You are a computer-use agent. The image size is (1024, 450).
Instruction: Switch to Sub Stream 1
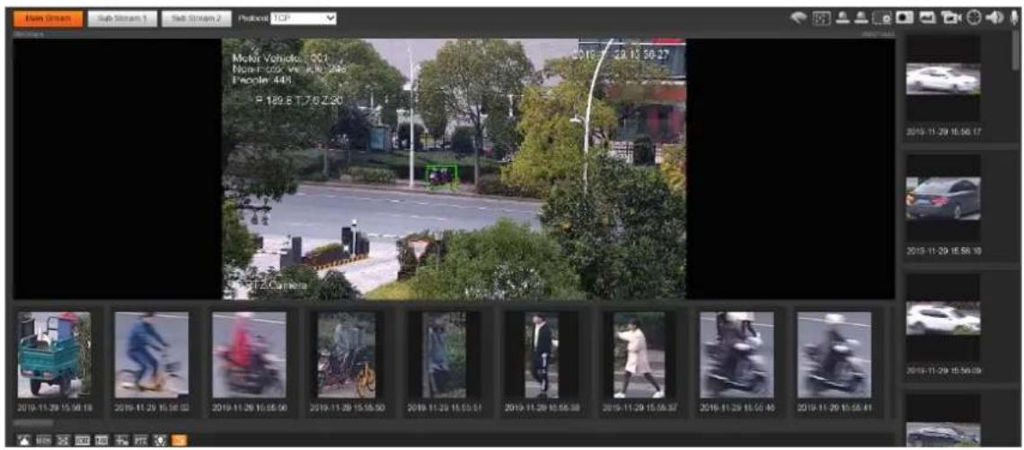pyautogui.click(x=121, y=19)
